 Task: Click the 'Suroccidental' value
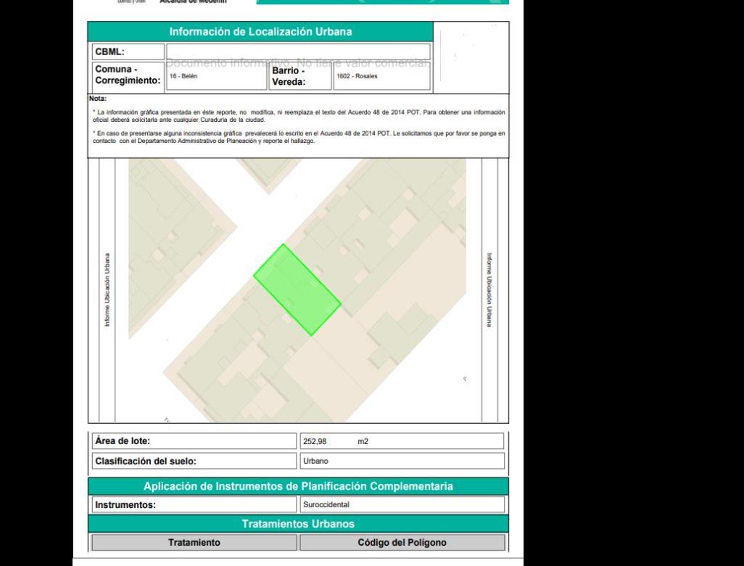(326, 505)
